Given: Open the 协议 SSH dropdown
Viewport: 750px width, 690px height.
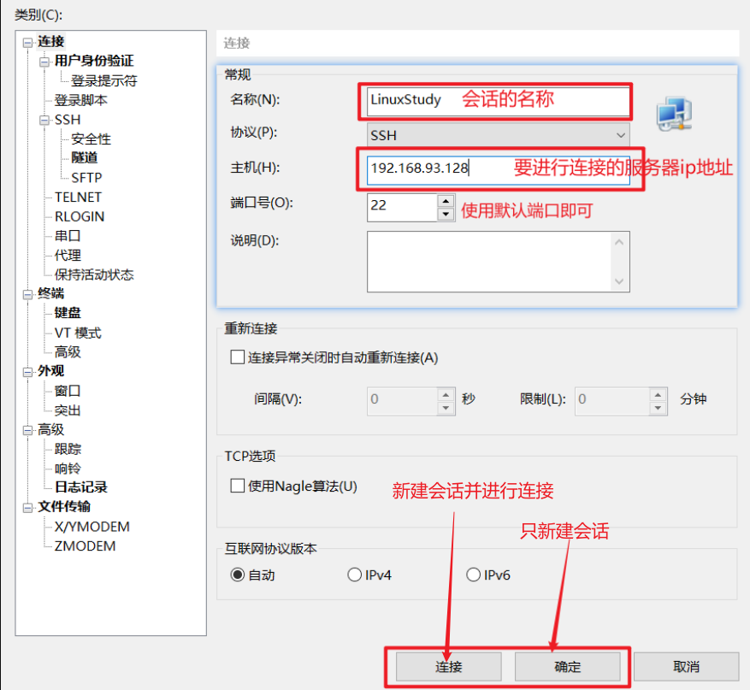Looking at the screenshot, I should [x=498, y=135].
